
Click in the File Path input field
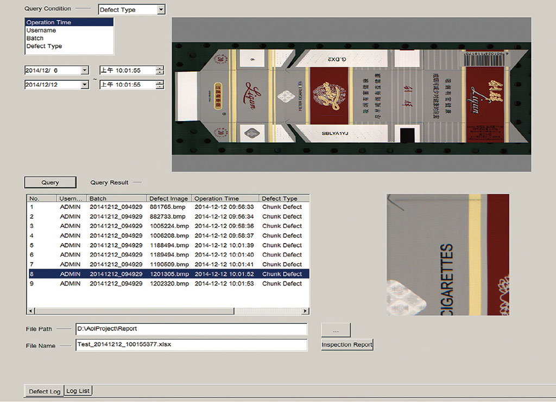pos(191,329)
